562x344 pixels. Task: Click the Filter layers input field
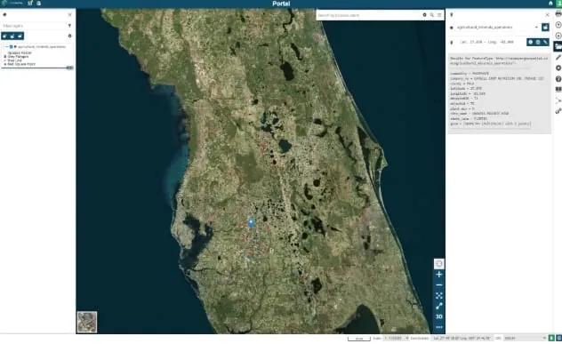click(x=34, y=26)
